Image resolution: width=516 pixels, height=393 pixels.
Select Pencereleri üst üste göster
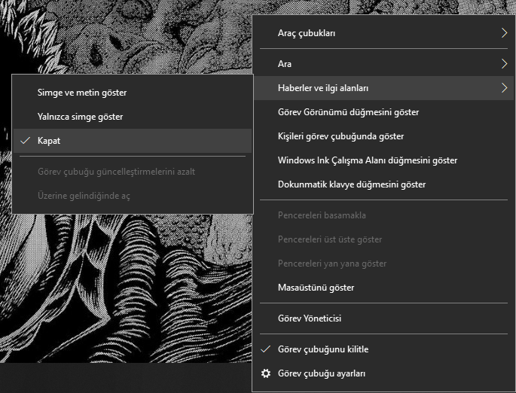click(383, 239)
